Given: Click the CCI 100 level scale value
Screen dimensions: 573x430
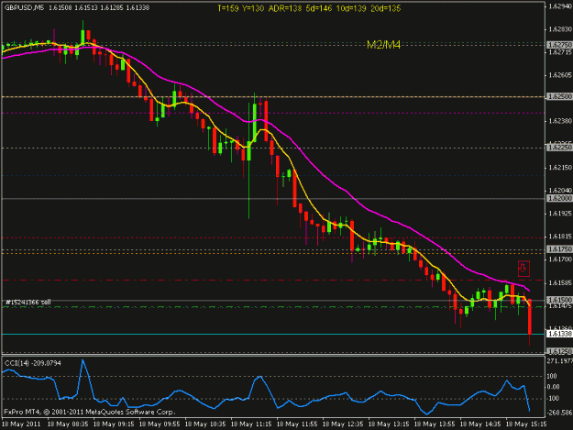Looking at the screenshot, I should [553, 376].
